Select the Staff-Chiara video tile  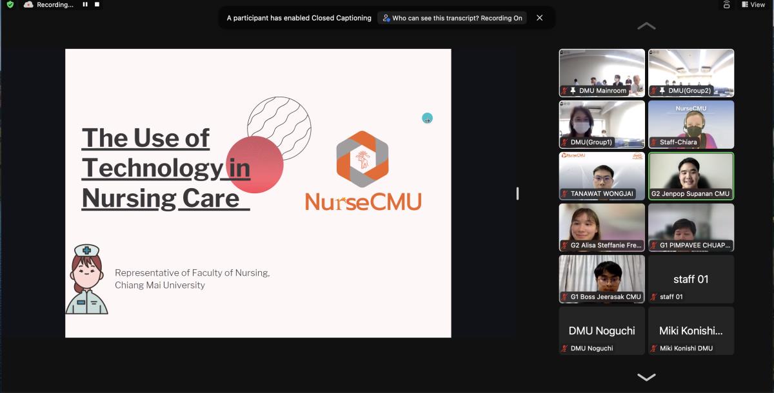(691, 124)
